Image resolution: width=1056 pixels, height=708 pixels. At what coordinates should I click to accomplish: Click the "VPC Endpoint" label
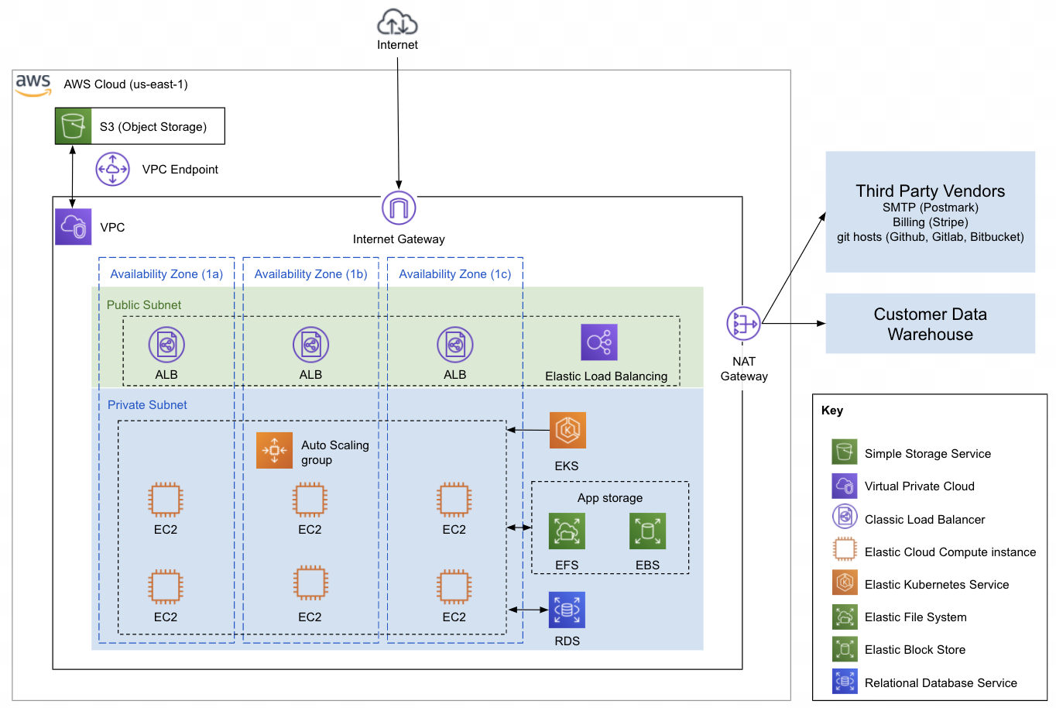pyautogui.click(x=180, y=170)
